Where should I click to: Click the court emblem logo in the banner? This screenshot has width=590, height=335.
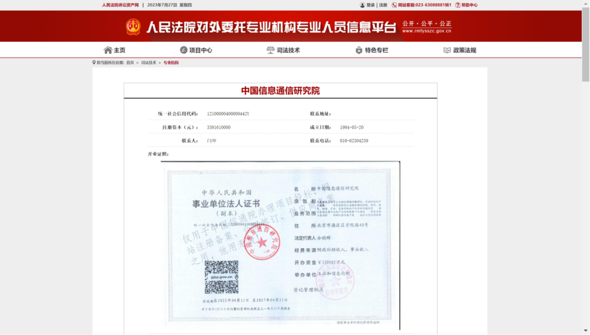point(133,27)
